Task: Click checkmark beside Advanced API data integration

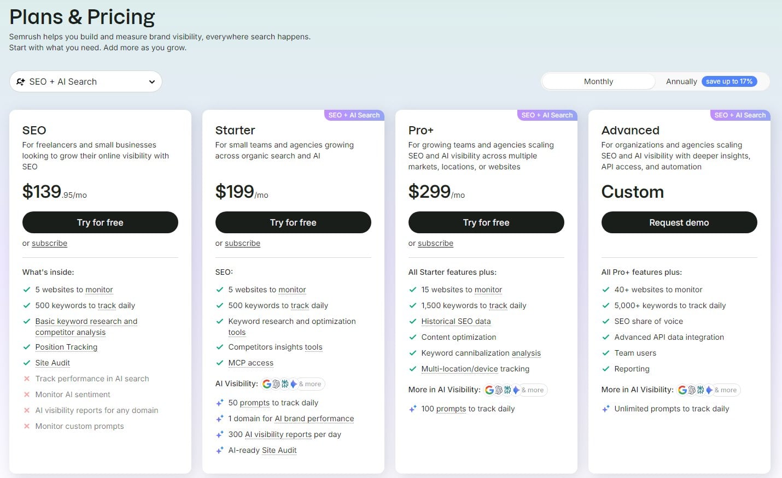Action: click(606, 337)
